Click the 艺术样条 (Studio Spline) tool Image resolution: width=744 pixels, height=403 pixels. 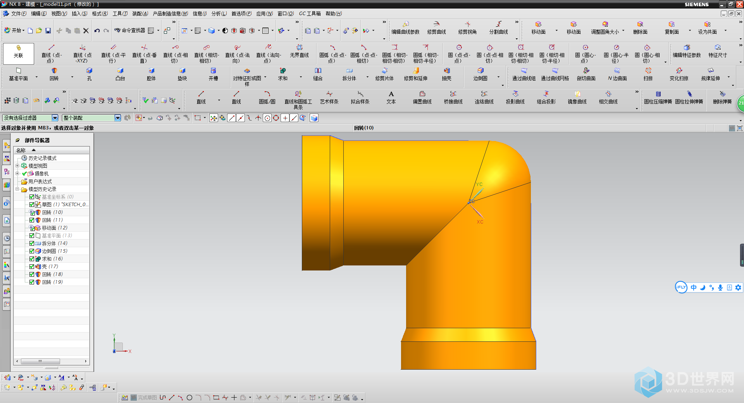pos(329,97)
